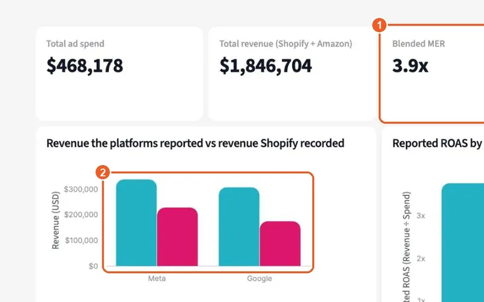Click Google's teal platform-reported revenue bar
484x302 pixels.
pos(239,226)
